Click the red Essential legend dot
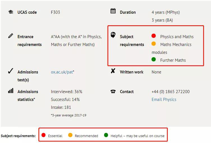The image size is (211, 143). click(x=43, y=135)
